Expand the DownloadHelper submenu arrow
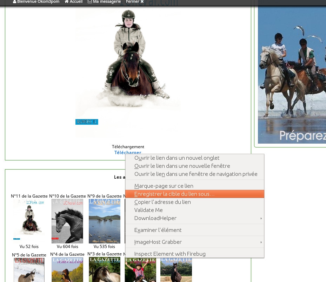 tap(261, 218)
